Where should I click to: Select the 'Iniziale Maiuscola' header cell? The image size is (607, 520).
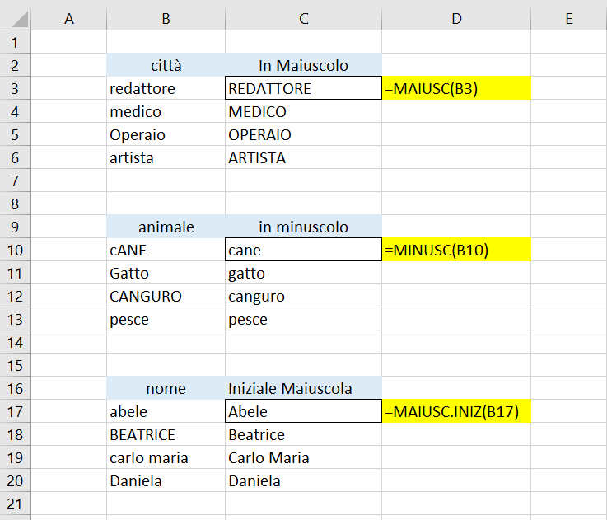(303, 388)
